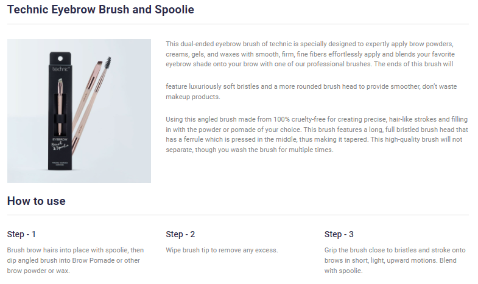The width and height of the screenshot is (478, 284).
Task: Click the black technic packaging box in image
Action: 60,111
